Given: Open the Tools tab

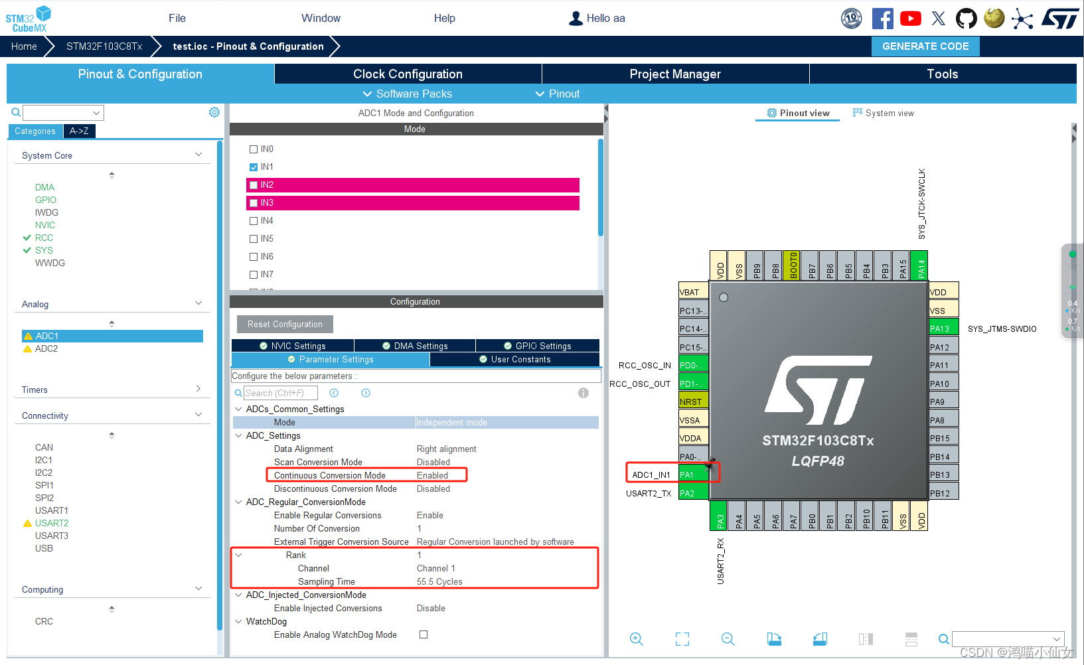Looking at the screenshot, I should (943, 74).
